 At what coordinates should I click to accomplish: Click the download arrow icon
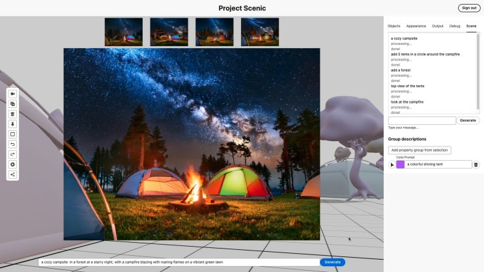tap(12, 124)
